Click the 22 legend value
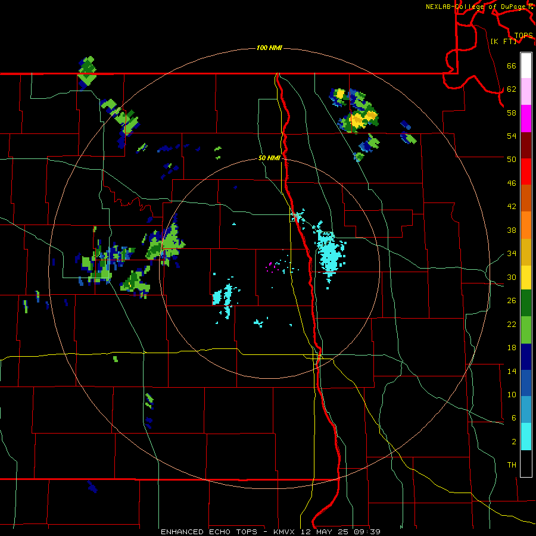The height and width of the screenshot is (536, 536). 512,324
